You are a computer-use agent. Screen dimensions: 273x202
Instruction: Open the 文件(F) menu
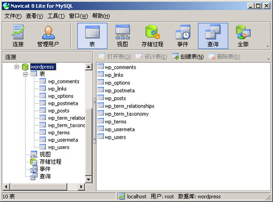[13, 16]
